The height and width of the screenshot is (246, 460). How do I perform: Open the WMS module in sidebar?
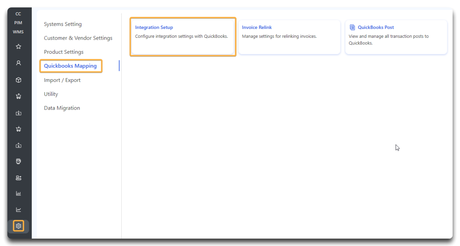point(18,32)
